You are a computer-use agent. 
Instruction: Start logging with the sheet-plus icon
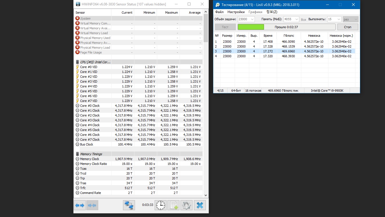tap(173, 205)
